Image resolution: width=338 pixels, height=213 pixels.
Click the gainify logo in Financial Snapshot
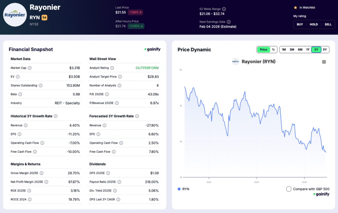pyautogui.click(x=152, y=49)
